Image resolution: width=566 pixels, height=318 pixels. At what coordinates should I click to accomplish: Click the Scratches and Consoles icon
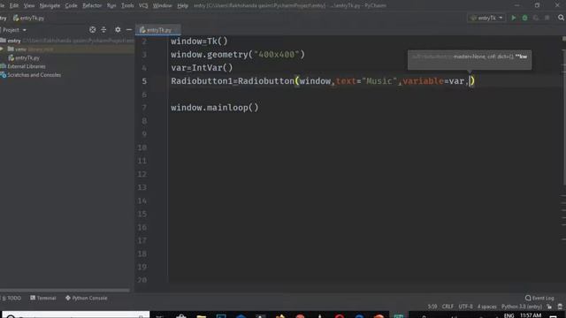[4, 75]
